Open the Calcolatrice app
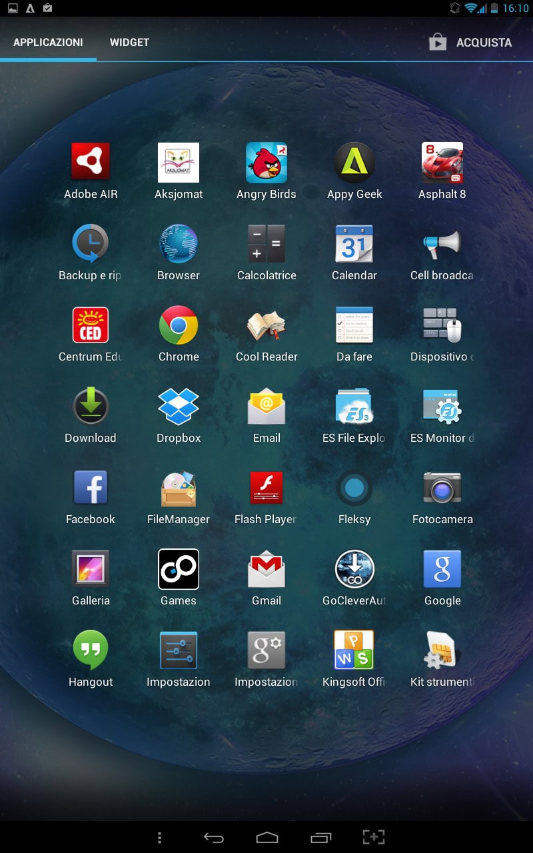 (266, 253)
